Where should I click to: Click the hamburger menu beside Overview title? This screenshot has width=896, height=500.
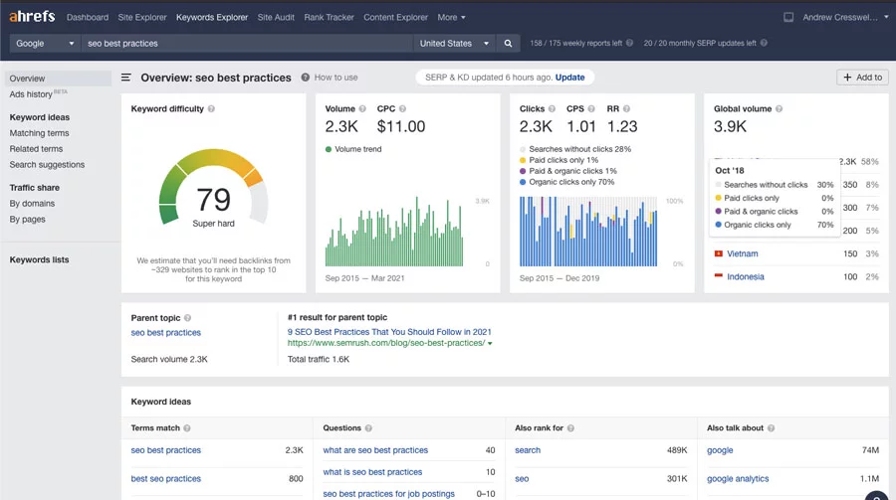(126, 78)
